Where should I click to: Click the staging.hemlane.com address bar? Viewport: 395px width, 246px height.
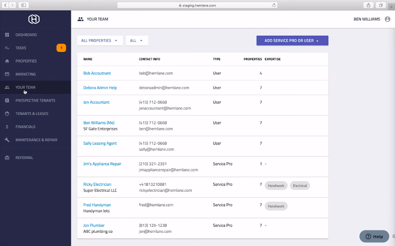pos(197,5)
